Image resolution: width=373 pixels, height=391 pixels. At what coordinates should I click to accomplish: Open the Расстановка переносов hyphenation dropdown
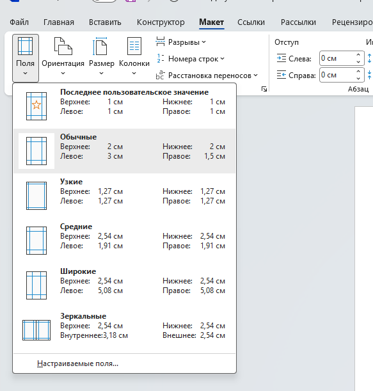pyautogui.click(x=207, y=76)
